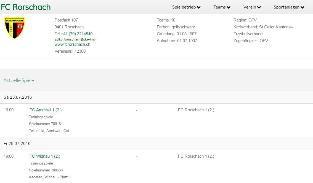313x183 pixels.
Task: Select FC Rorschach 1 (2.) in 19:00 match
Action: (x=196, y=156)
